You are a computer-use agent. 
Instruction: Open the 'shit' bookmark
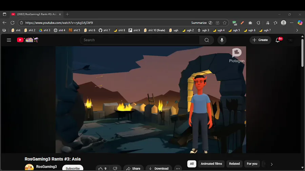pos(16,30)
